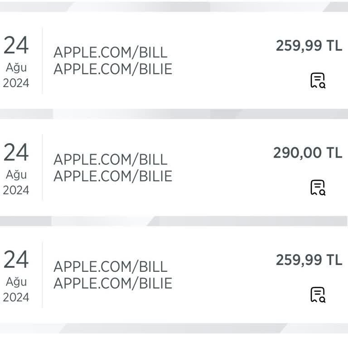The height and width of the screenshot is (348, 348).
Task: Select APPLE.COM/BILL text in bottom transaction
Action: point(111,266)
